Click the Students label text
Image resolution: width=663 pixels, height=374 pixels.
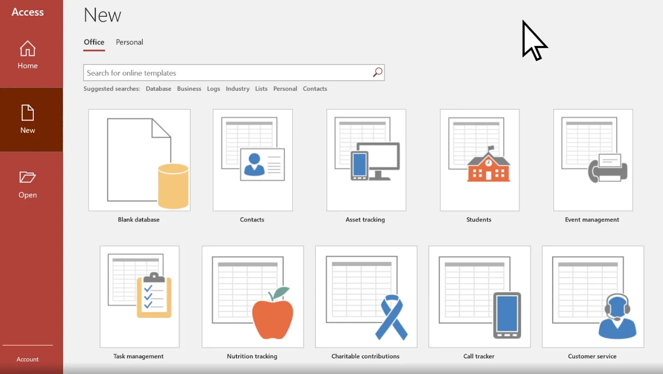click(479, 220)
